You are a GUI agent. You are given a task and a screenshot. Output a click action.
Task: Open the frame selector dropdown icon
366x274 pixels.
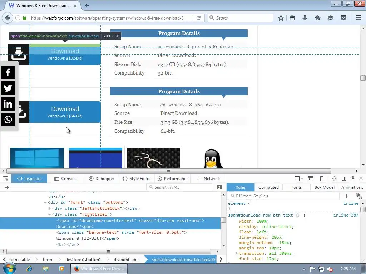[298, 179]
